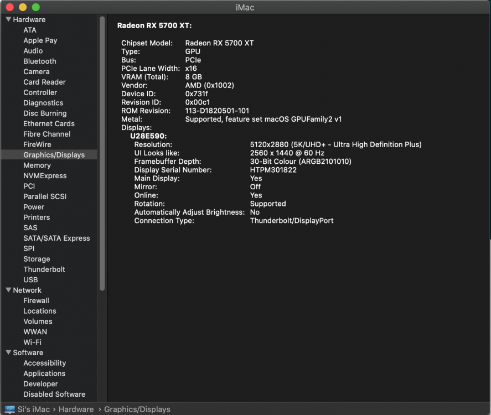491x415 pixels.
Task: Click the U28E590 display name
Action: pyautogui.click(x=148, y=136)
